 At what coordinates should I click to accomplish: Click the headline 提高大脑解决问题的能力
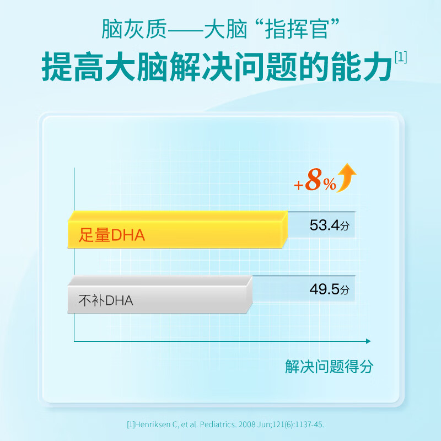click(218, 68)
